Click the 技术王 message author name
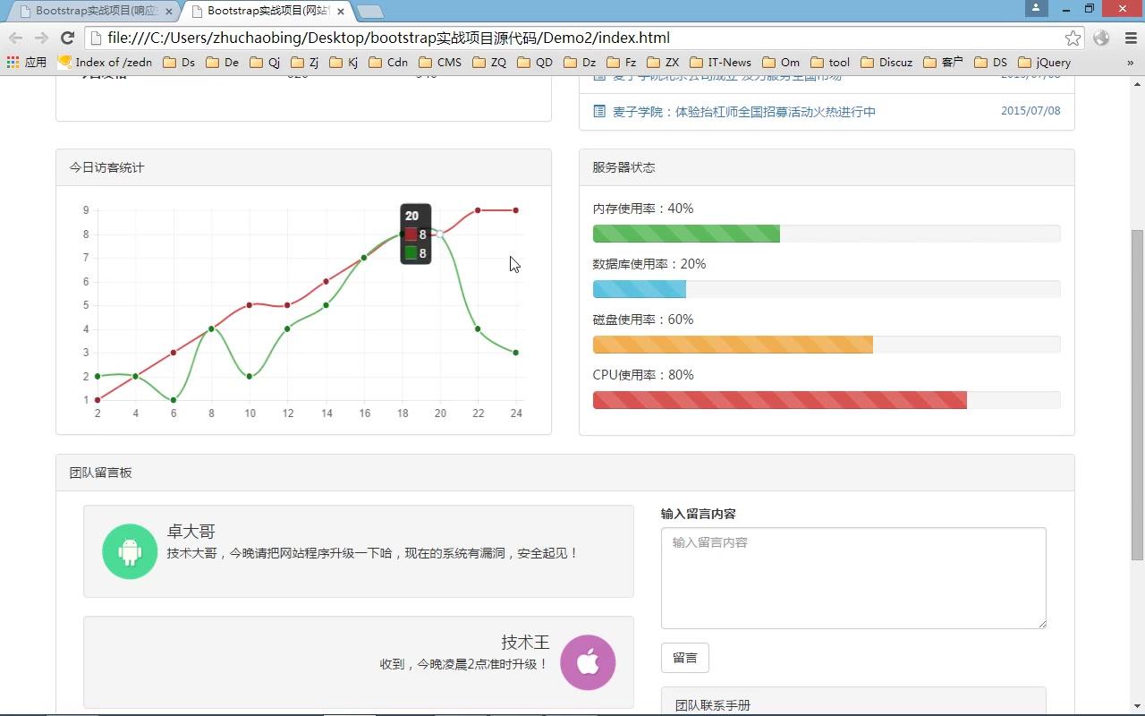The height and width of the screenshot is (716, 1145). pos(525,643)
